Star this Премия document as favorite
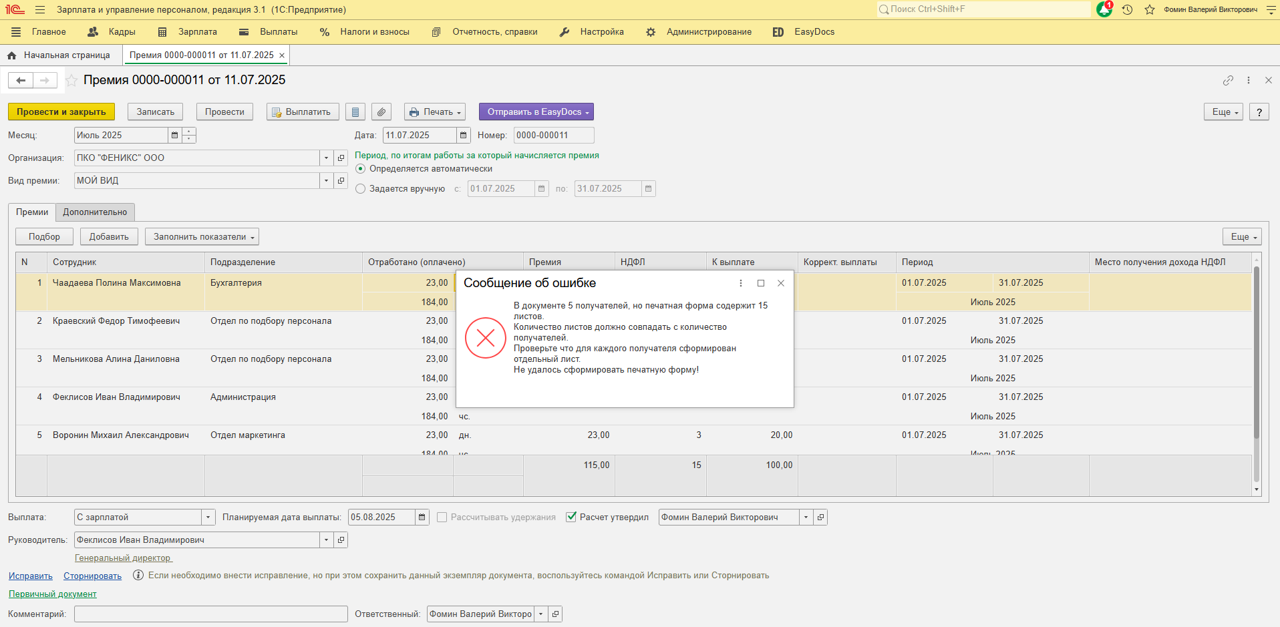Viewport: 1280px width, 627px height. tap(71, 80)
